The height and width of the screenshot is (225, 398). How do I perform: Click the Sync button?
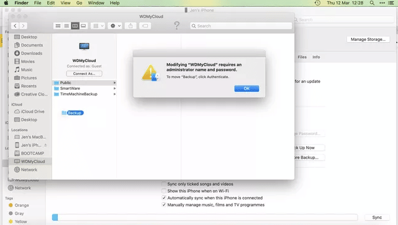pos(377,218)
